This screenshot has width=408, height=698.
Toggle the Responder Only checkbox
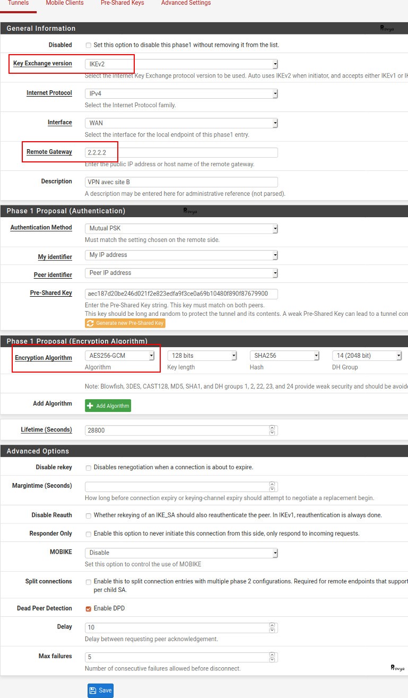[88, 534]
